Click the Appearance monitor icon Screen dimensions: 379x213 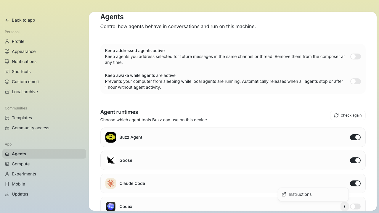click(7, 51)
